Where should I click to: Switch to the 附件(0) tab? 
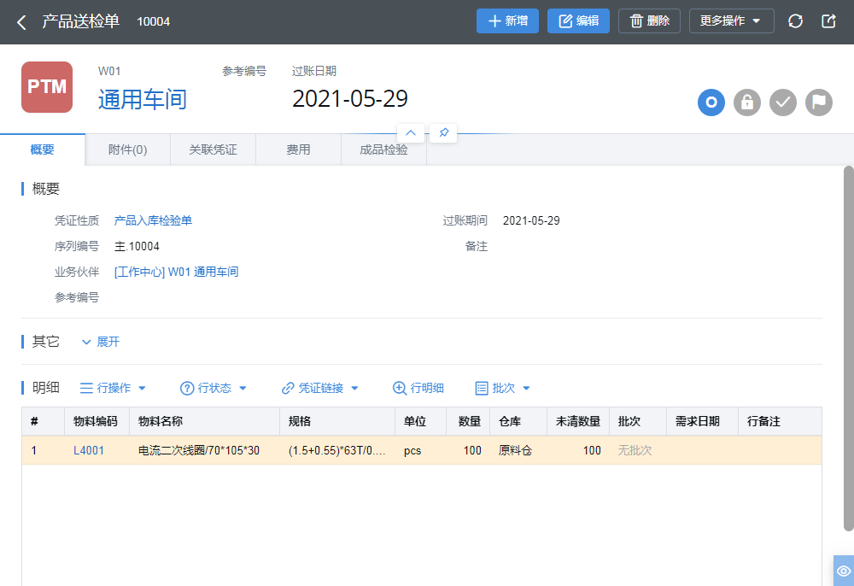tap(127, 149)
